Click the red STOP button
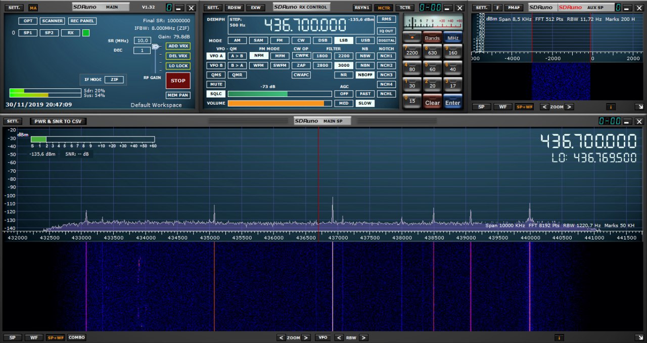This screenshot has width=647, height=343. [178, 81]
